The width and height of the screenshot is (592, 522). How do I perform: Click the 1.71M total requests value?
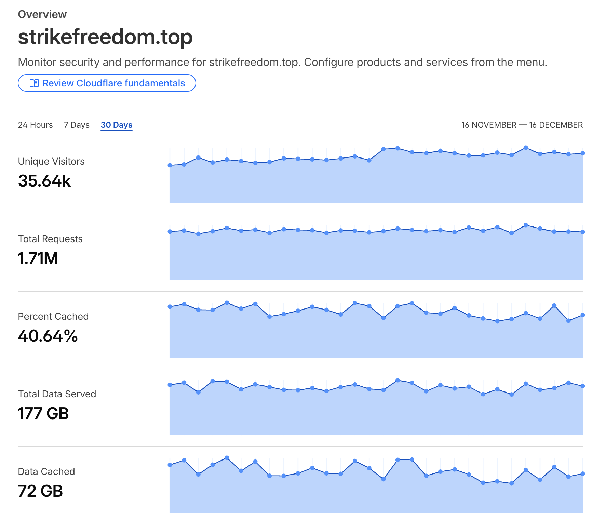pyautogui.click(x=38, y=258)
